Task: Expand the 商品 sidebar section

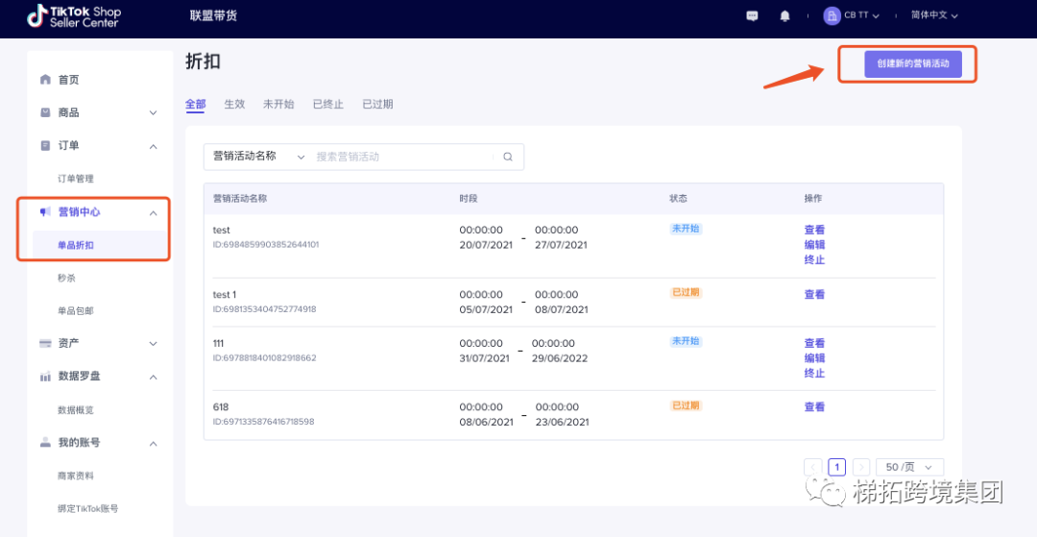Action: pyautogui.click(x=153, y=113)
